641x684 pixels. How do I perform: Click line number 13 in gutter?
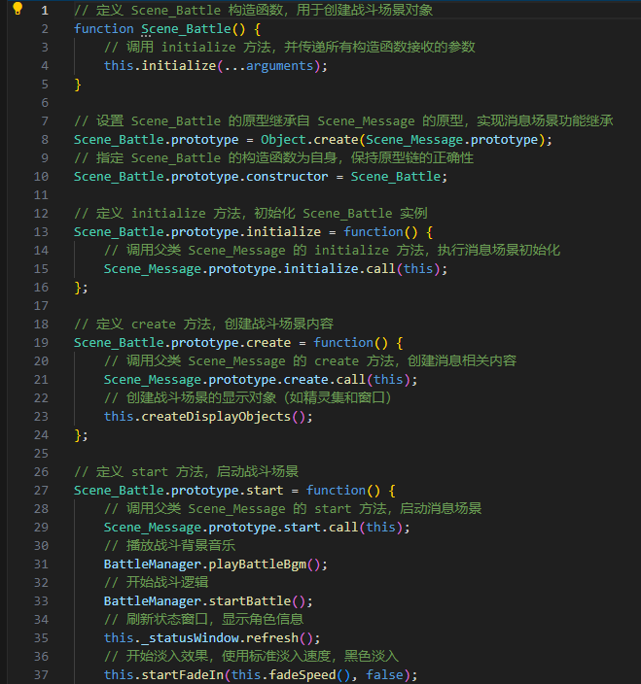point(41,232)
